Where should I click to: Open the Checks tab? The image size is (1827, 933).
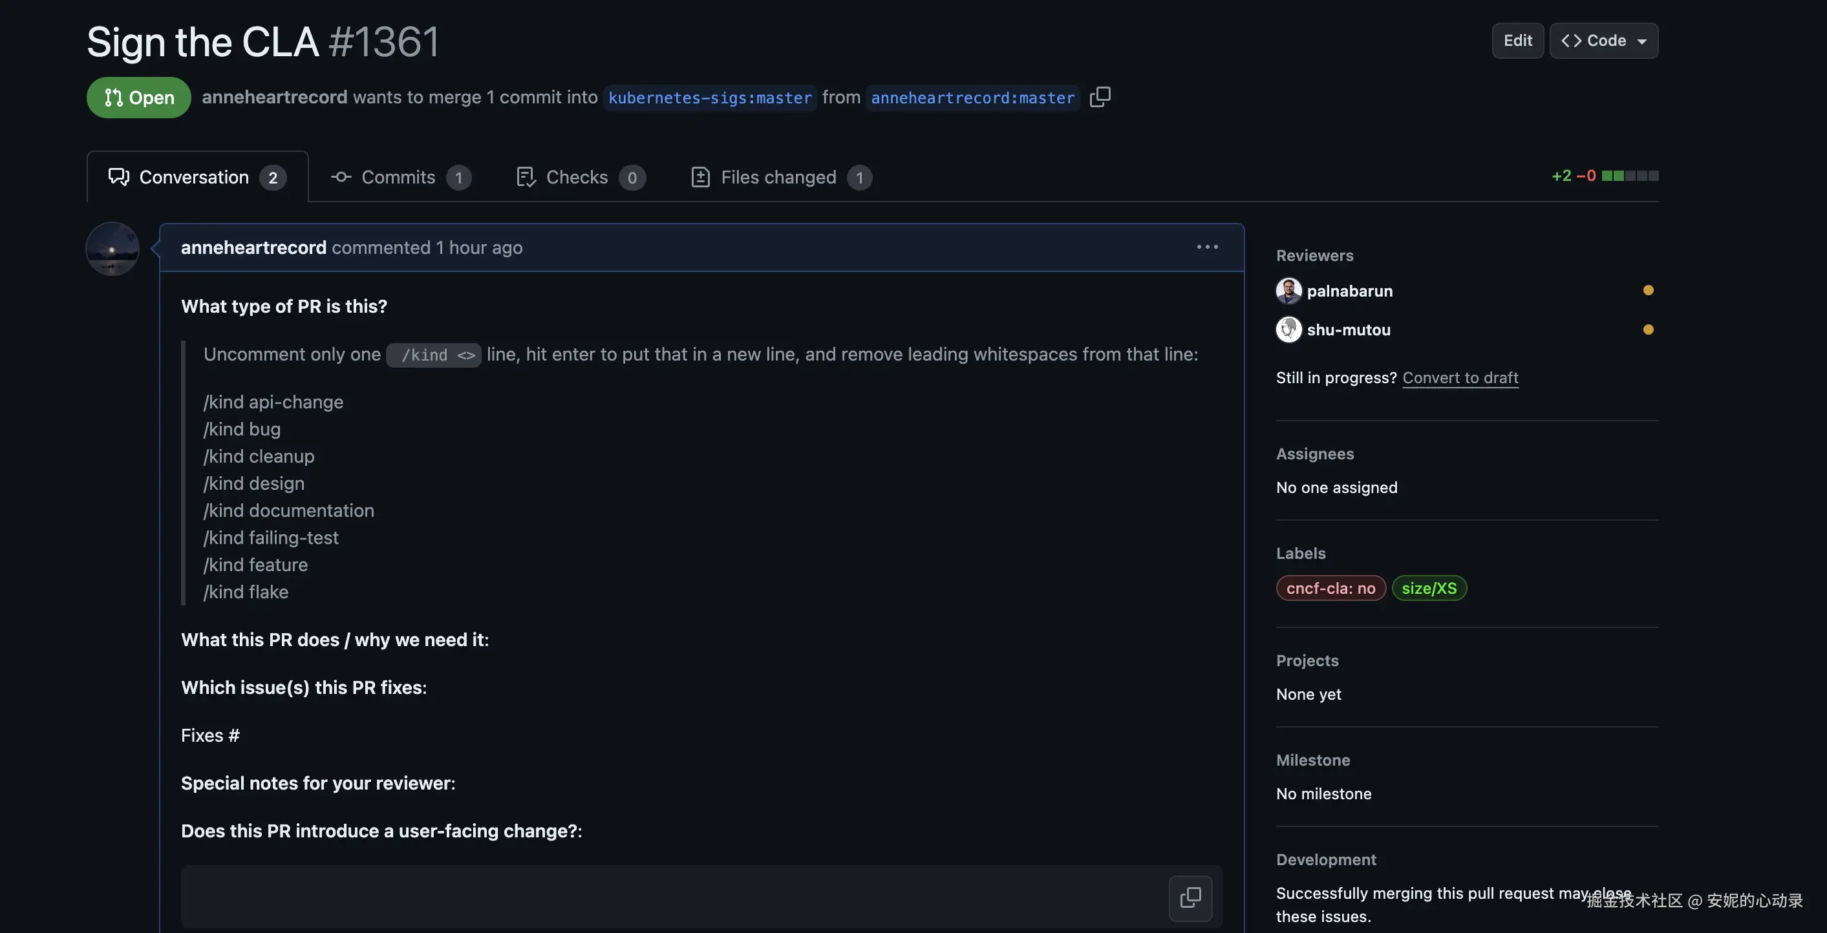point(578,177)
